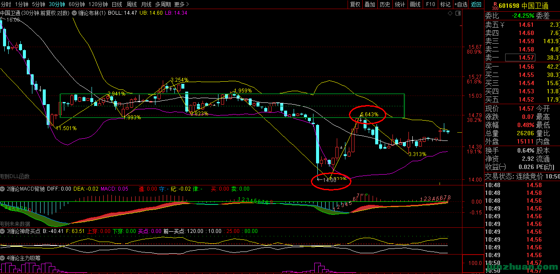Click the 15.67 price axis label
The width and height of the screenshot is (560, 274).
tap(475, 47)
